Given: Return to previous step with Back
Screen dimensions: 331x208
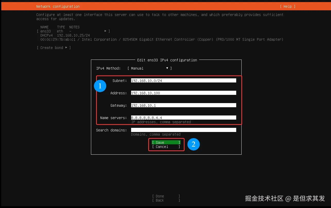Looking at the screenshot, I should coord(166,200).
